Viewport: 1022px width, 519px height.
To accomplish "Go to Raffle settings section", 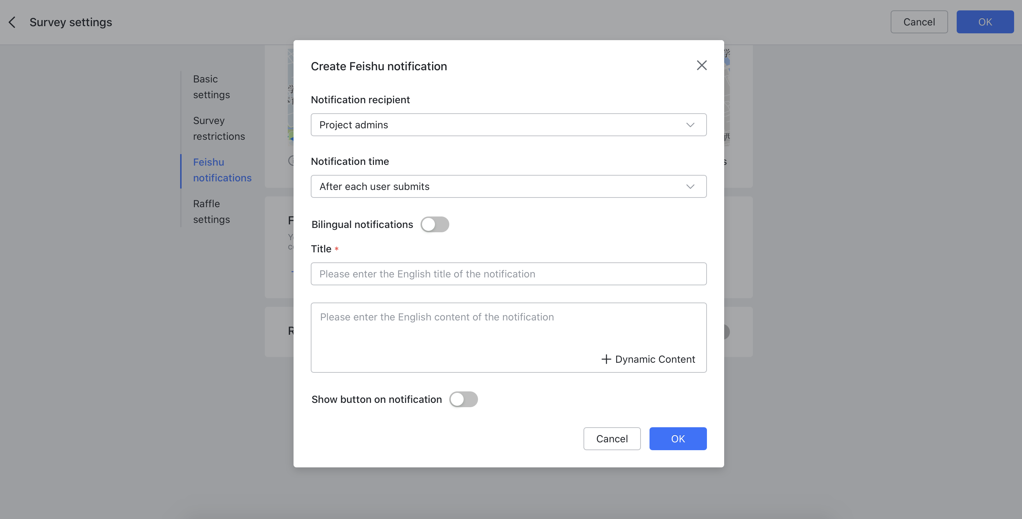I will click(x=211, y=211).
